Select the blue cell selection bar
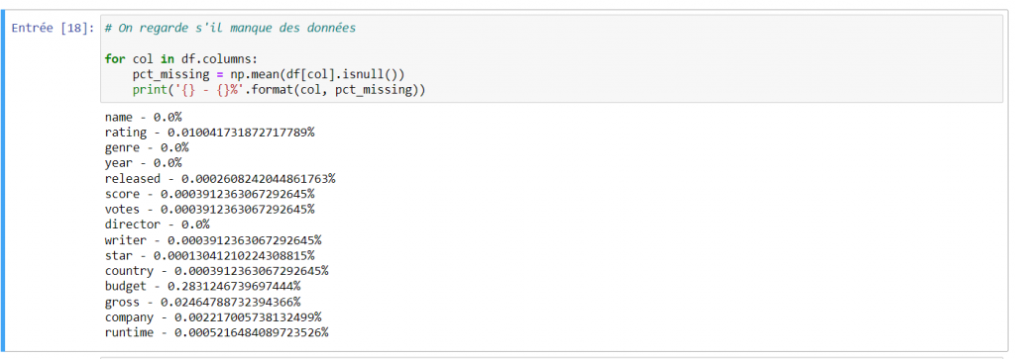This screenshot has width=1015, height=359. pyautogui.click(x=4, y=180)
